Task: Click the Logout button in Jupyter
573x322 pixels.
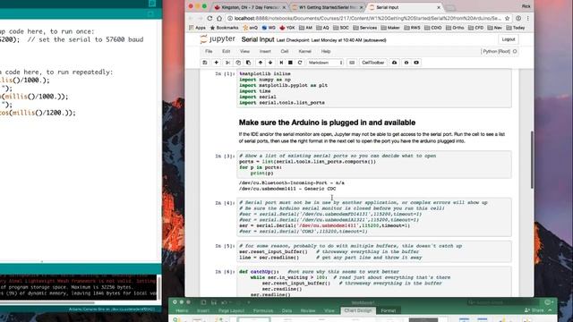Action: pos(509,39)
